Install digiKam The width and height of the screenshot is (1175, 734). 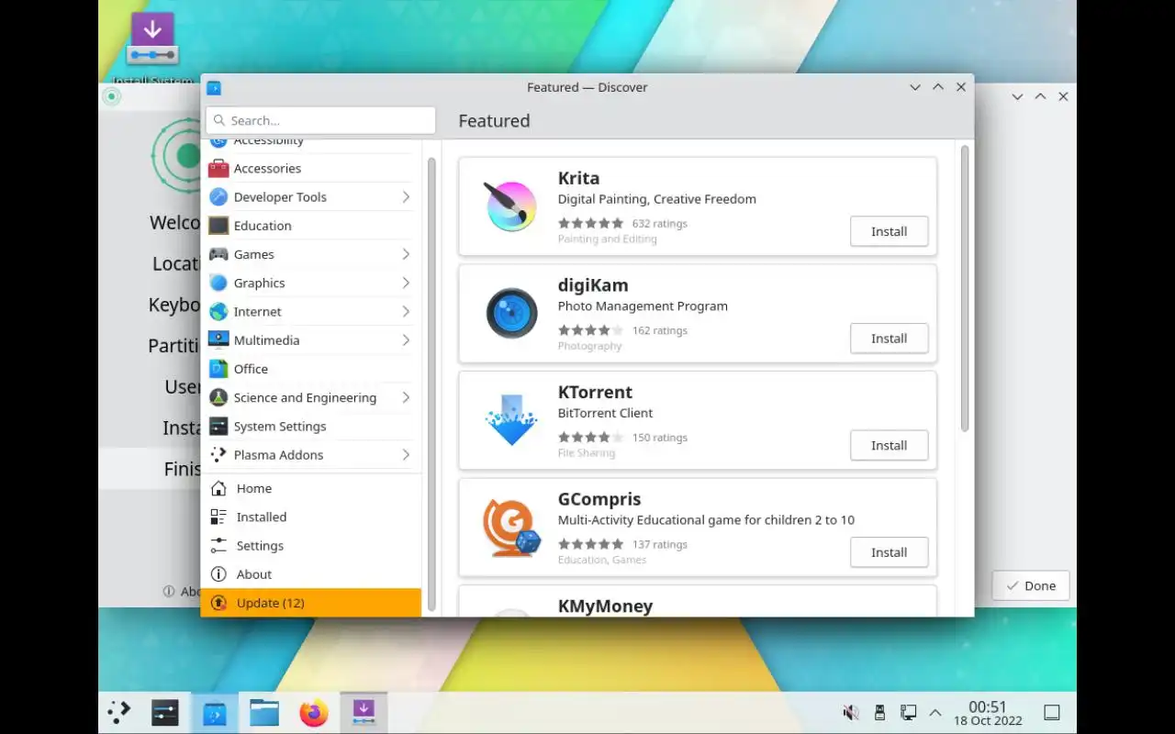[x=889, y=339]
